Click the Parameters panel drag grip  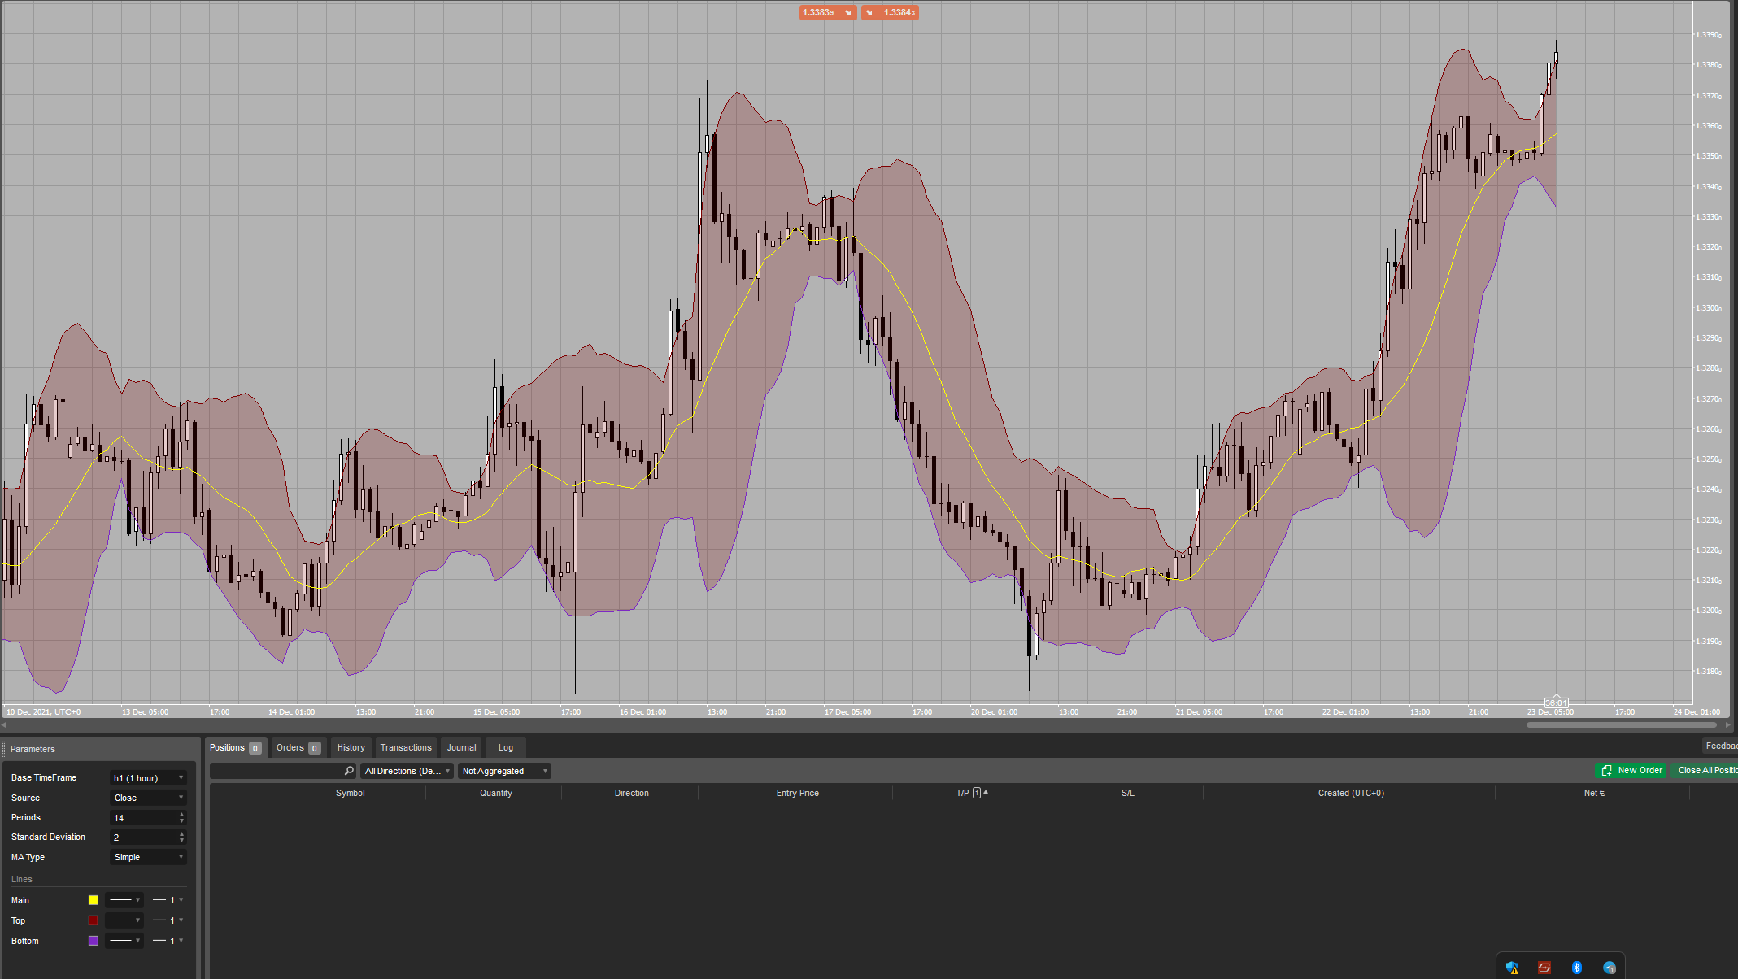[x=4, y=749]
